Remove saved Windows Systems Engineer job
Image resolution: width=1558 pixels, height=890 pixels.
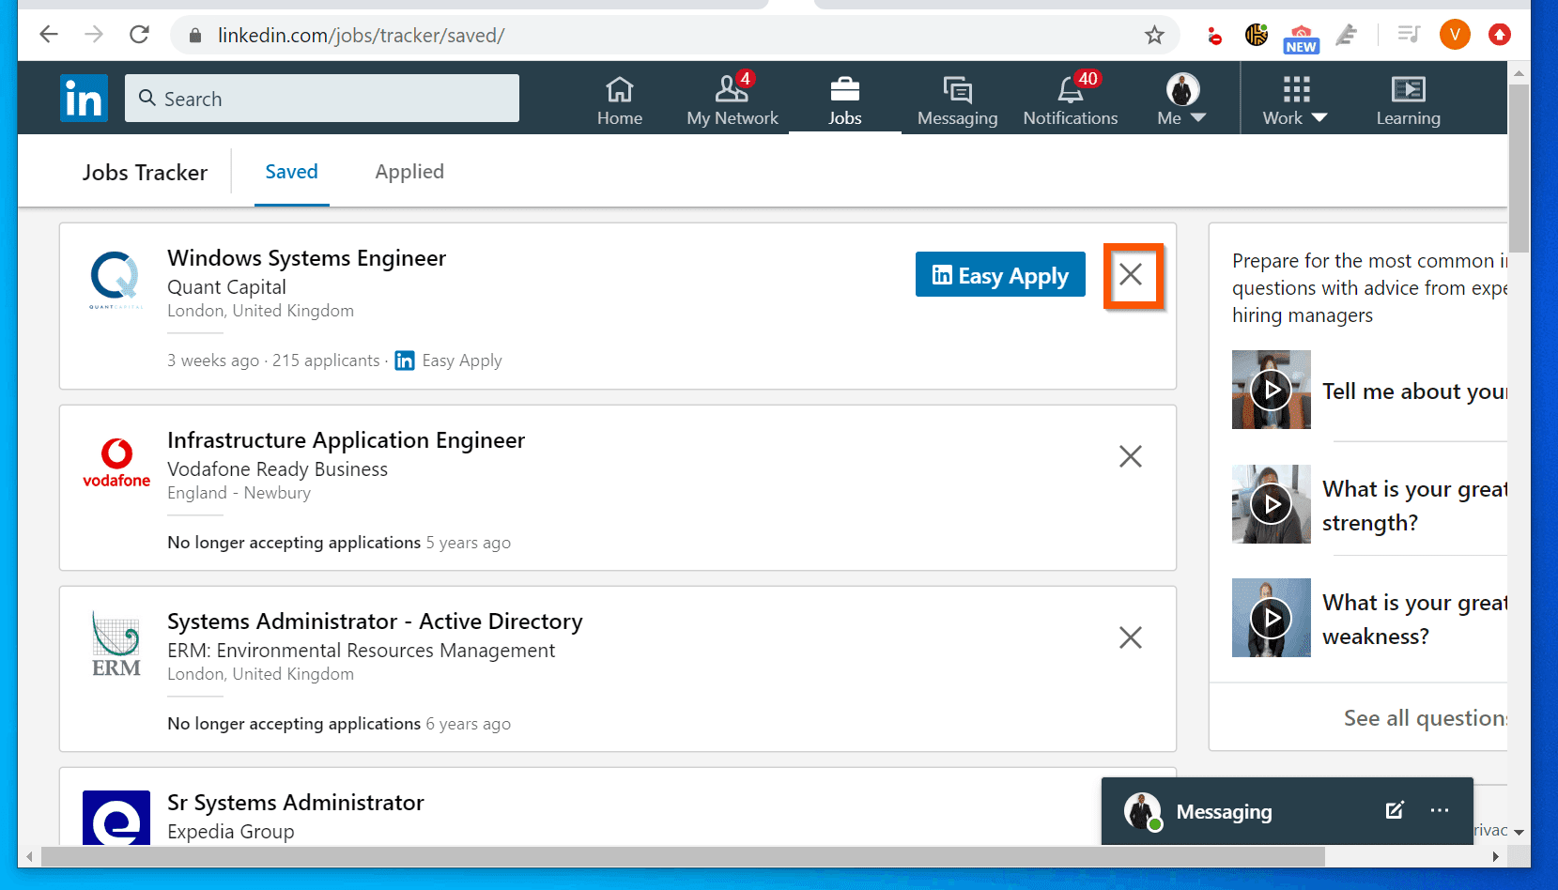[x=1131, y=274]
